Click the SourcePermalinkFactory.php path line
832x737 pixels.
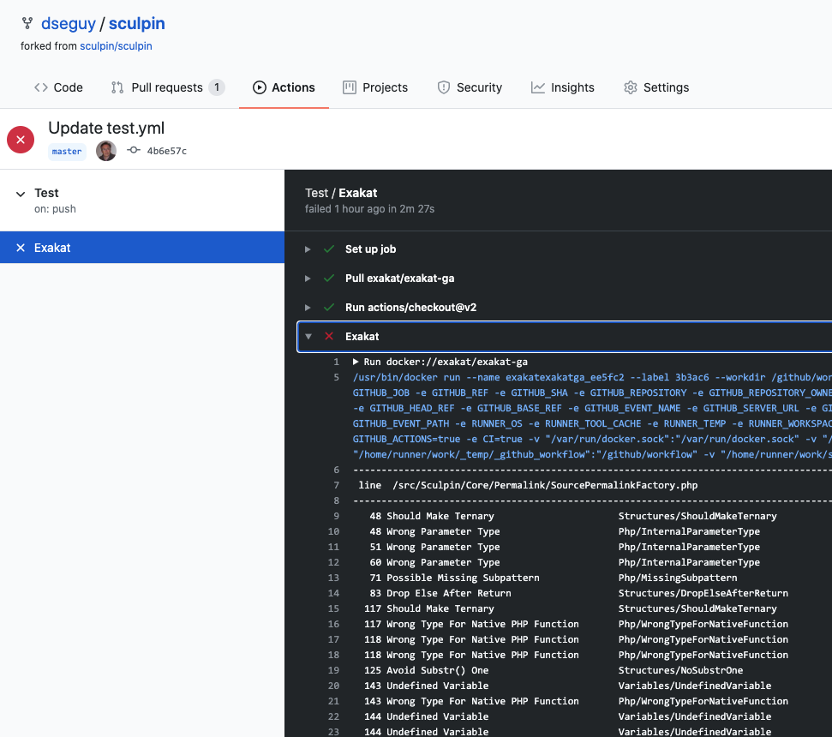click(x=545, y=485)
